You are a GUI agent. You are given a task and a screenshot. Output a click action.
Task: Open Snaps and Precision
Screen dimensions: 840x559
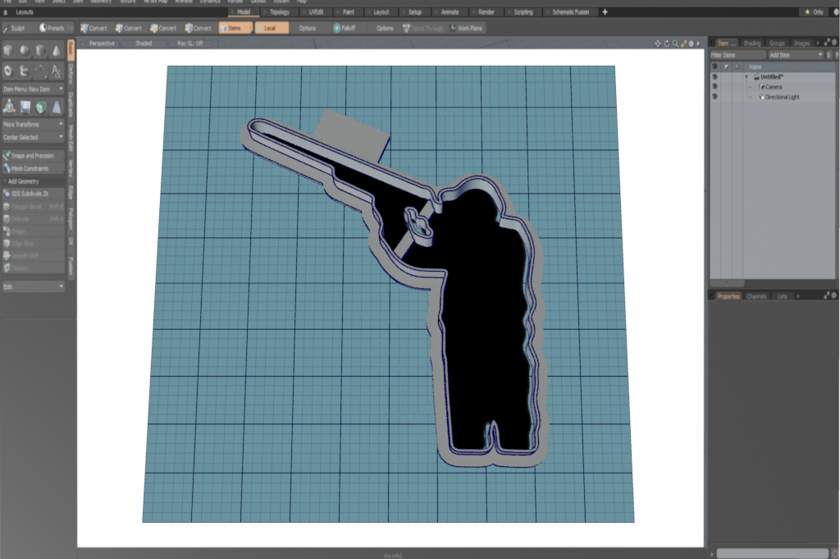point(33,155)
